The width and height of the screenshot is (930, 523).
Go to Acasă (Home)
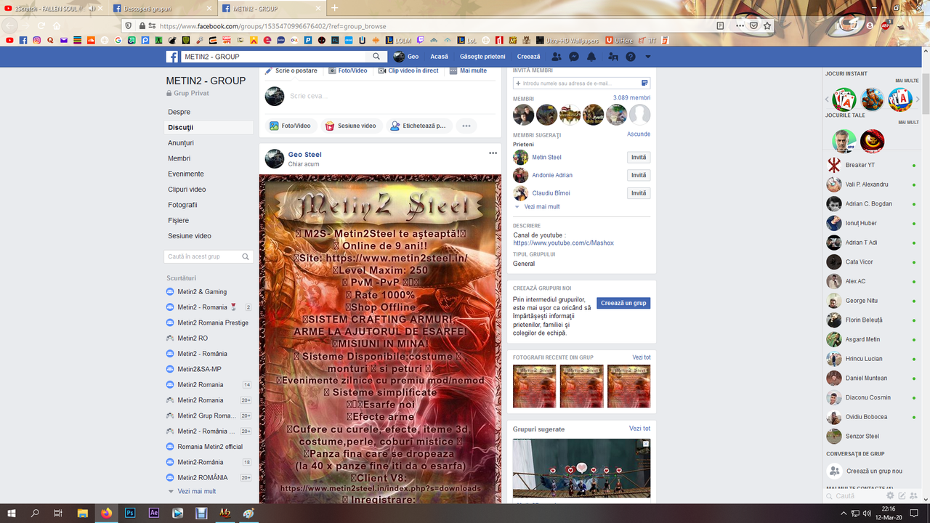[x=439, y=57]
